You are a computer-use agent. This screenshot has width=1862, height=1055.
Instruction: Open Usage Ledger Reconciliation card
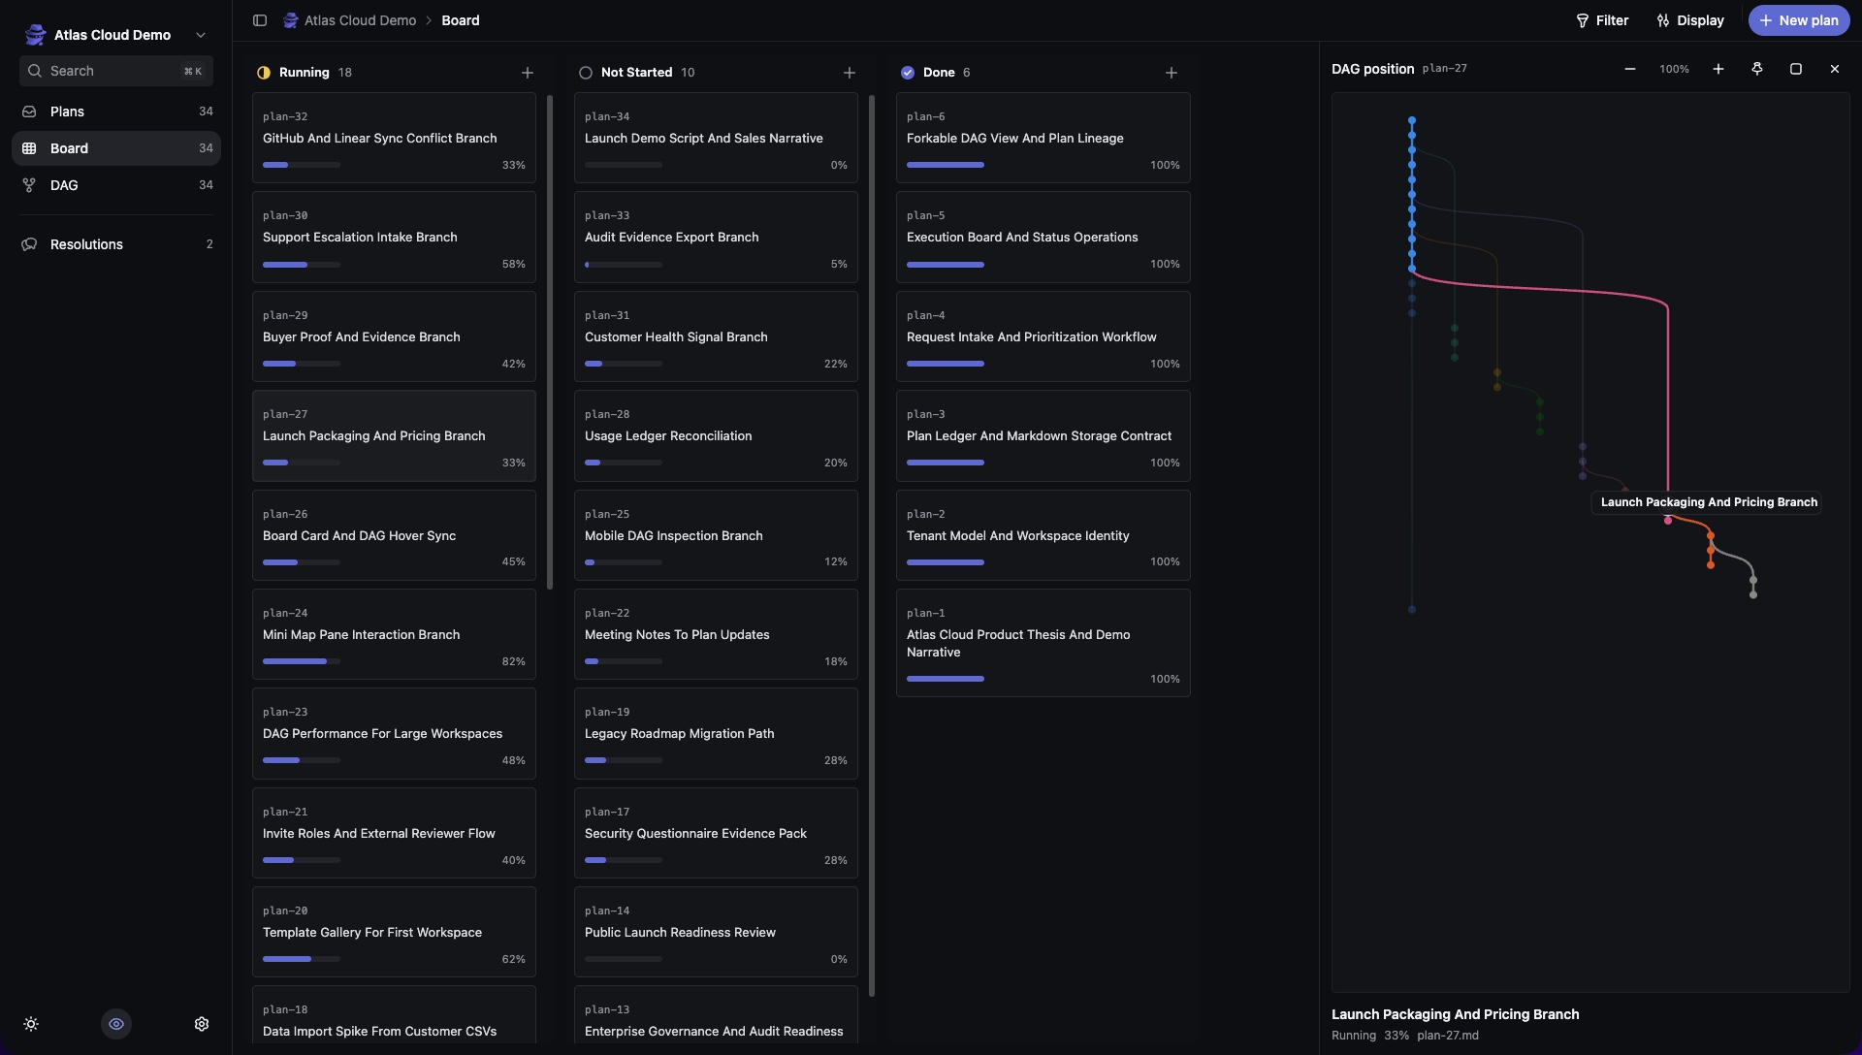[x=716, y=435]
